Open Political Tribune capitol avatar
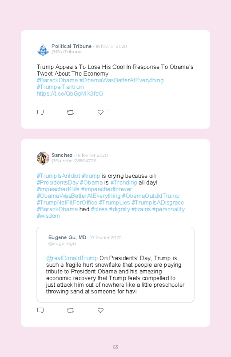This screenshot has height=357, width=231. click(43, 49)
